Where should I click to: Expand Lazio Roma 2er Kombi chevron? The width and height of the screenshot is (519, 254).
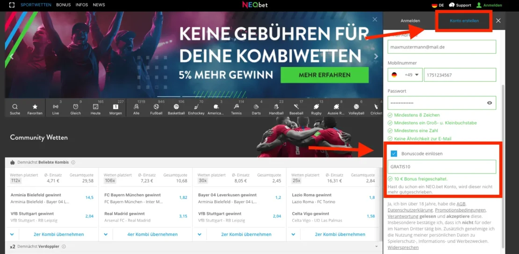pyautogui.click(x=293, y=234)
